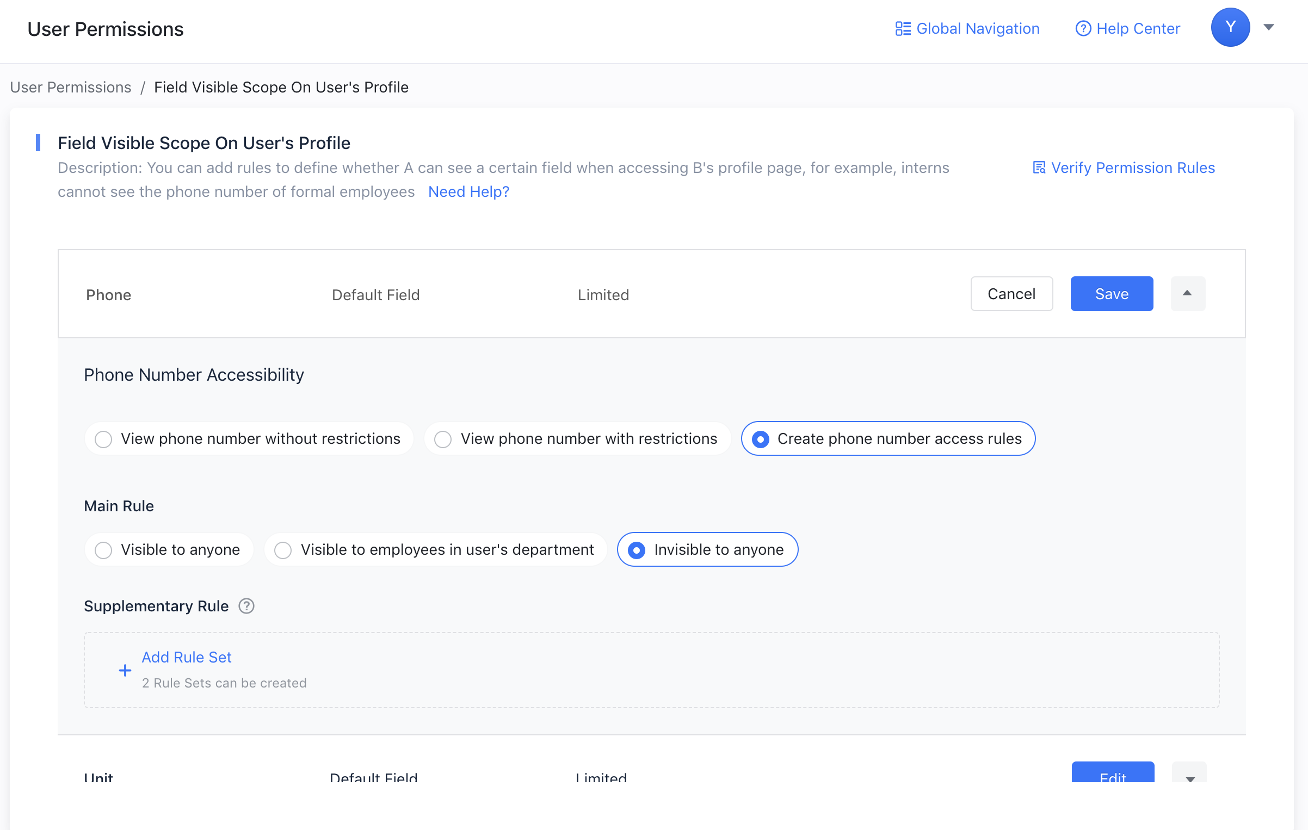Click Field Visible Scope breadcrumb item
Screen dimensions: 1308x830
(281, 87)
